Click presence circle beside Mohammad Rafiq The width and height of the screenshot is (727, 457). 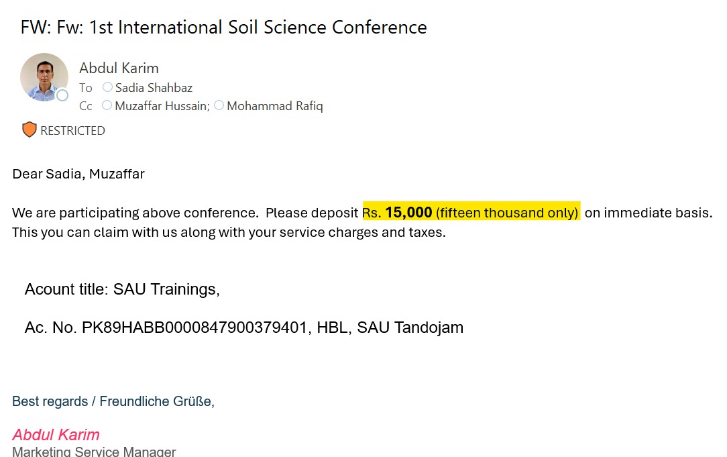pos(219,105)
